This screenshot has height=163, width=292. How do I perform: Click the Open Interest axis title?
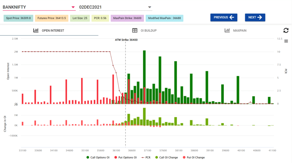(x=8, y=71)
